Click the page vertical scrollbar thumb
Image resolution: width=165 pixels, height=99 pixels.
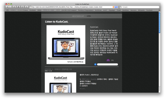[159, 23]
